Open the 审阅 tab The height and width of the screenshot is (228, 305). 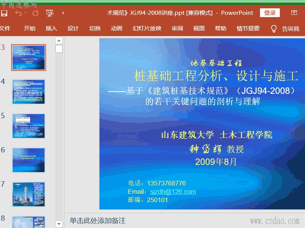pyautogui.click(x=177, y=28)
